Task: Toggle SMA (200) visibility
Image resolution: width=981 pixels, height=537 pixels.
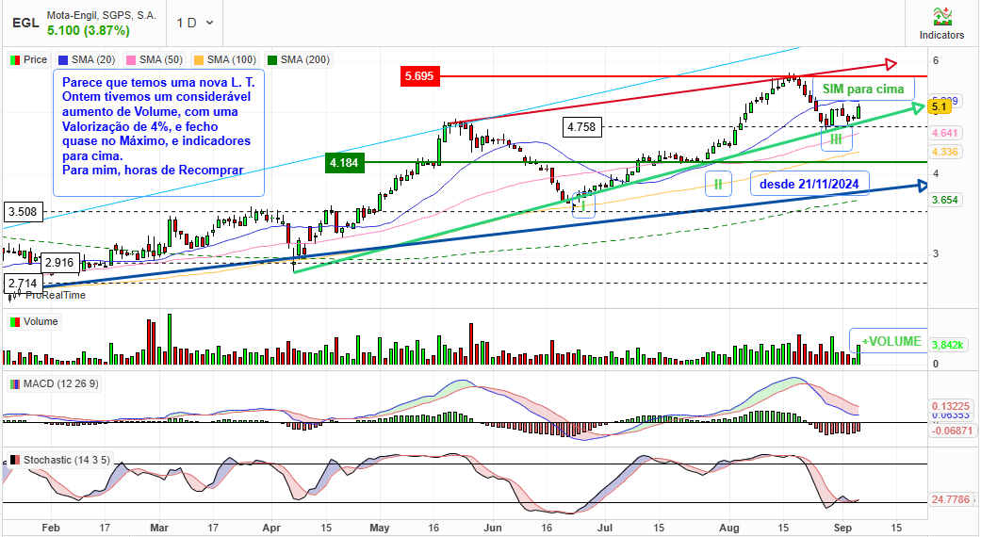Action: (299, 60)
